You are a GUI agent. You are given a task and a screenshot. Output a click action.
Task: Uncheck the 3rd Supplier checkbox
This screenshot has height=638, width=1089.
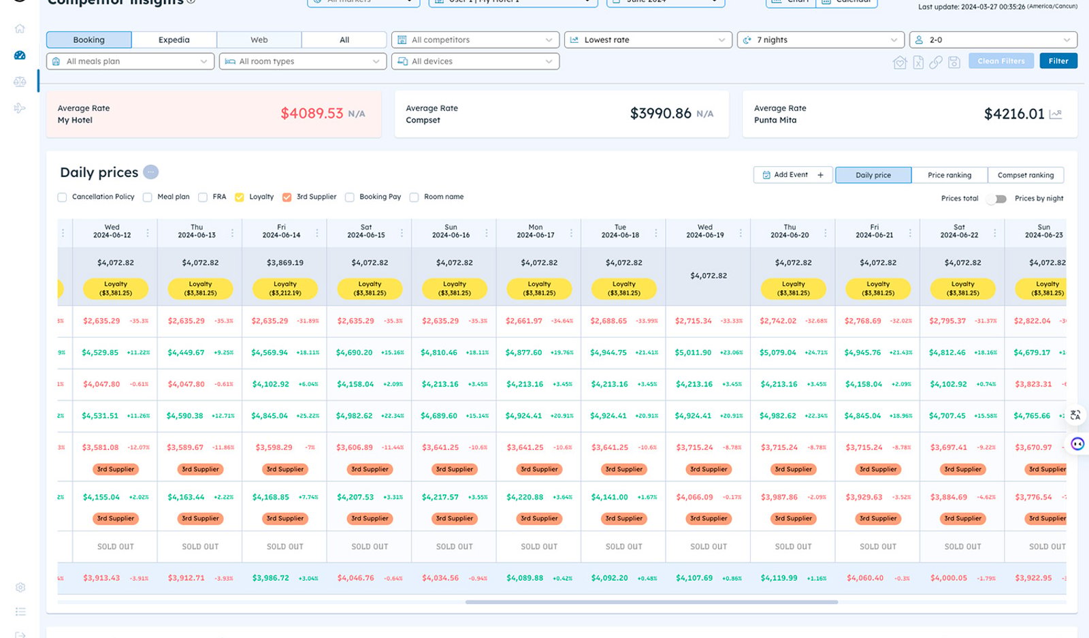point(287,197)
